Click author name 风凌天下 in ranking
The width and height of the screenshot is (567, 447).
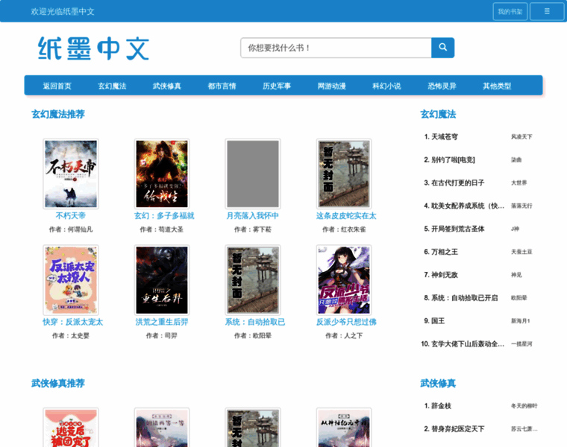(x=521, y=137)
